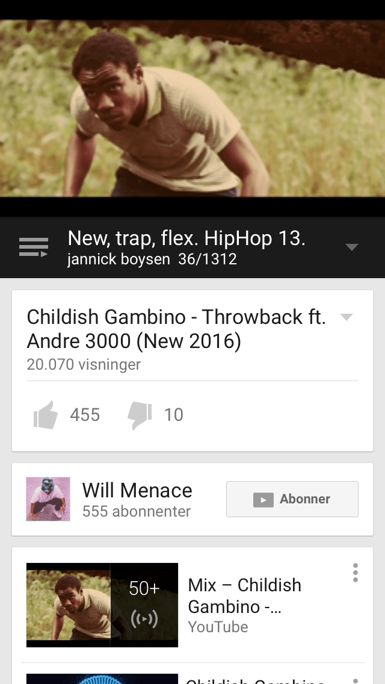Expand the video description arrow

point(346,317)
